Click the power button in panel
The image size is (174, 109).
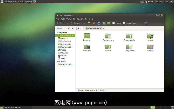(x=172, y=2)
